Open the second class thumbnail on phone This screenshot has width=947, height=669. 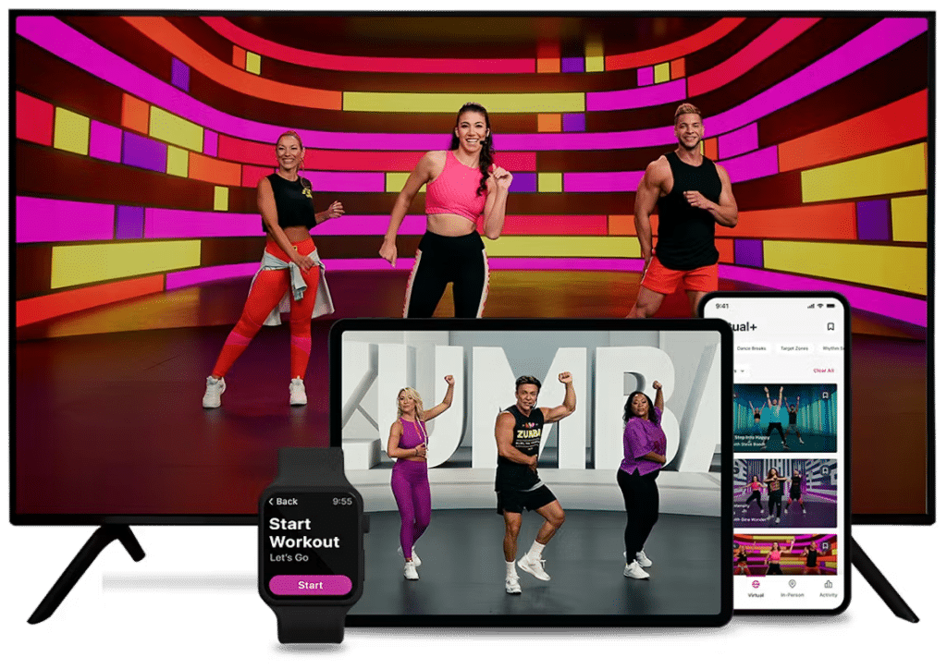781,492
